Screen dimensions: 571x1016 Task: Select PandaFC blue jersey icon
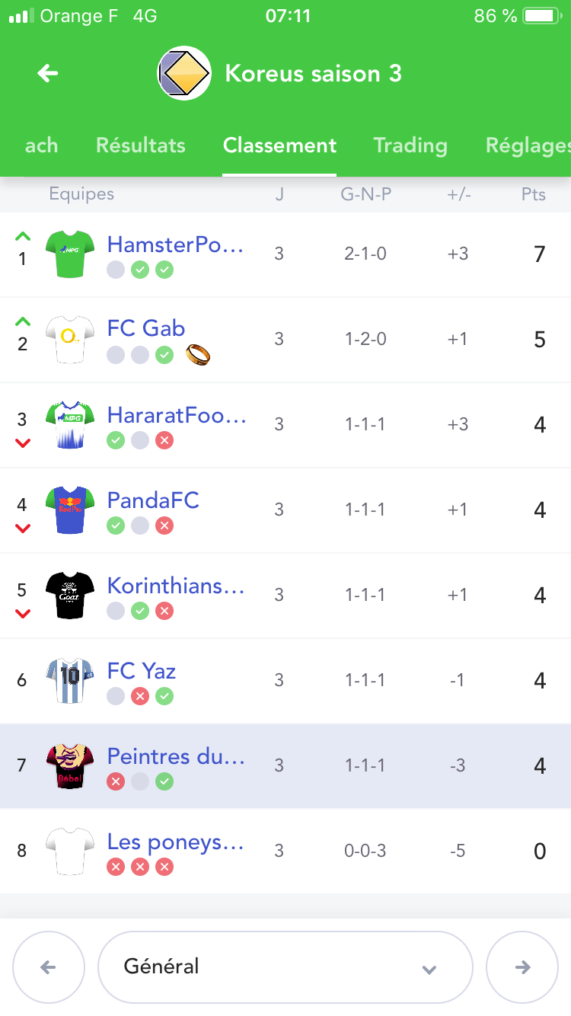point(69,509)
